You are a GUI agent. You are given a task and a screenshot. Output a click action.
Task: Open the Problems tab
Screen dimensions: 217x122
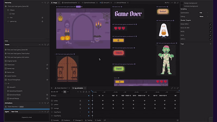66,120
